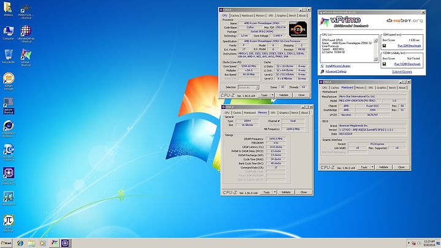The image size is (441, 248).
Task: Expand Tools dropdown arrow in CPU-Z mainboard window
Action: (372, 167)
